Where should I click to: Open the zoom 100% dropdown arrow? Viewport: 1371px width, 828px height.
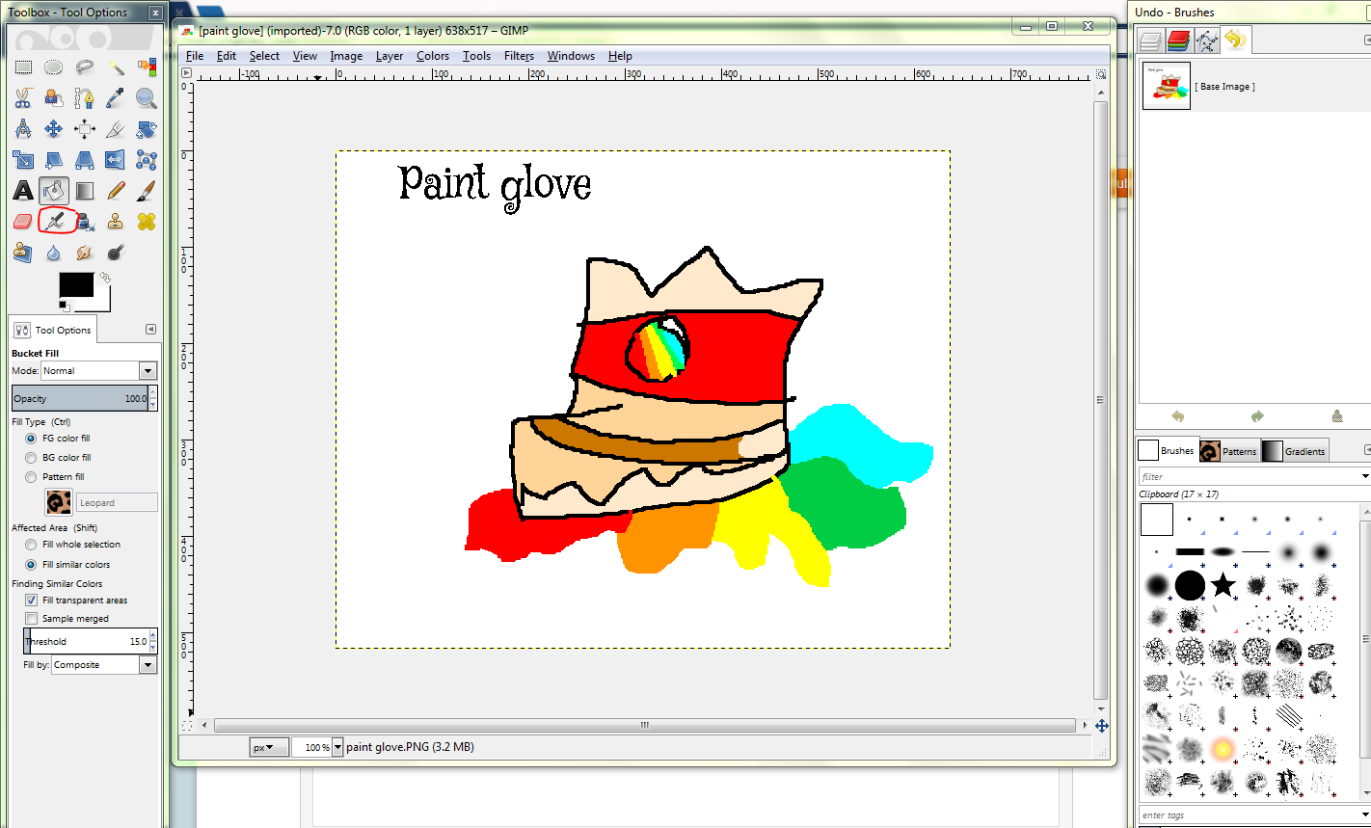(337, 747)
